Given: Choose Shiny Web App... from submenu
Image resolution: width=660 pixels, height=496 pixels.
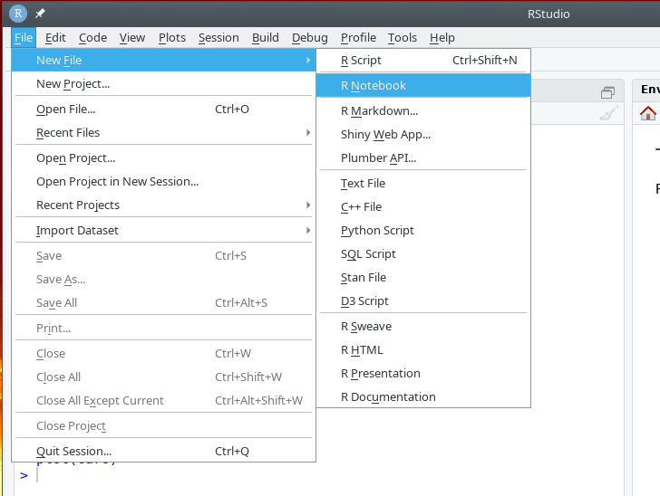Looking at the screenshot, I should (423, 135).
